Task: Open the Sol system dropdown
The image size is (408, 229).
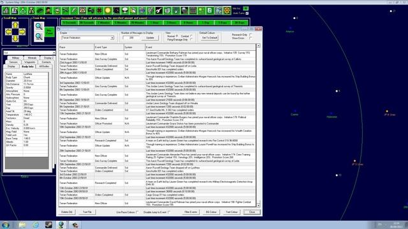Action: (x=29, y=53)
